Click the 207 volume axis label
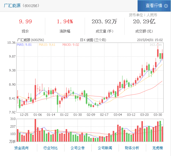171x156 pixels. click(x=13, y=126)
